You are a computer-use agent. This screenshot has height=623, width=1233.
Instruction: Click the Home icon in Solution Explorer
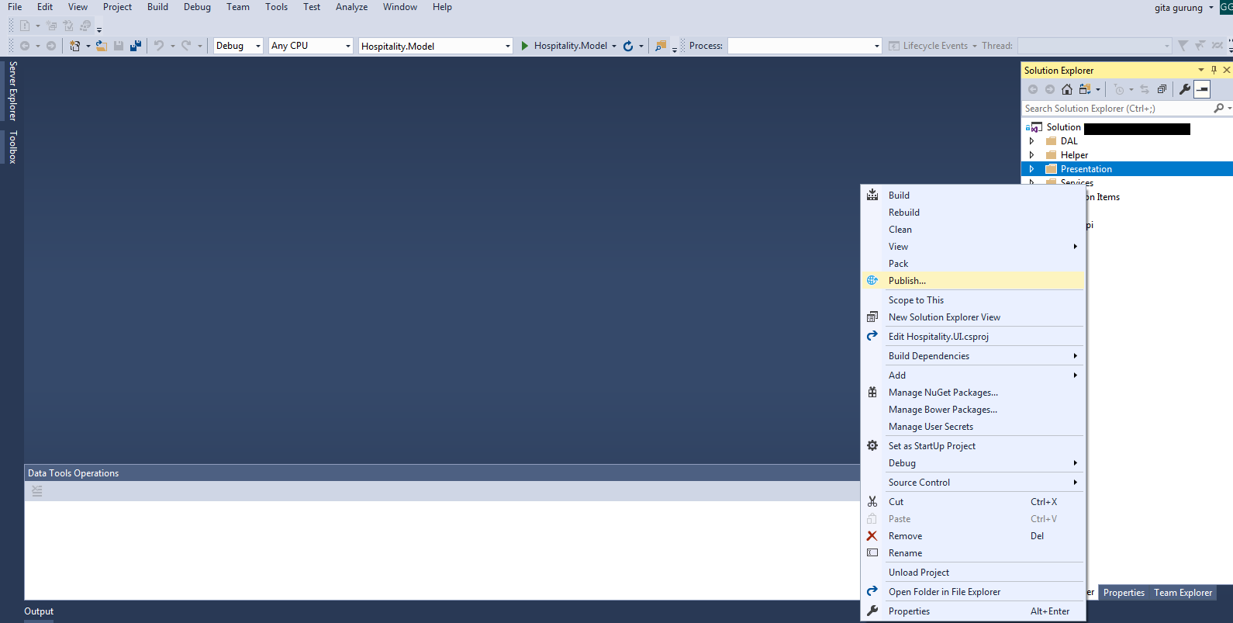coord(1067,89)
